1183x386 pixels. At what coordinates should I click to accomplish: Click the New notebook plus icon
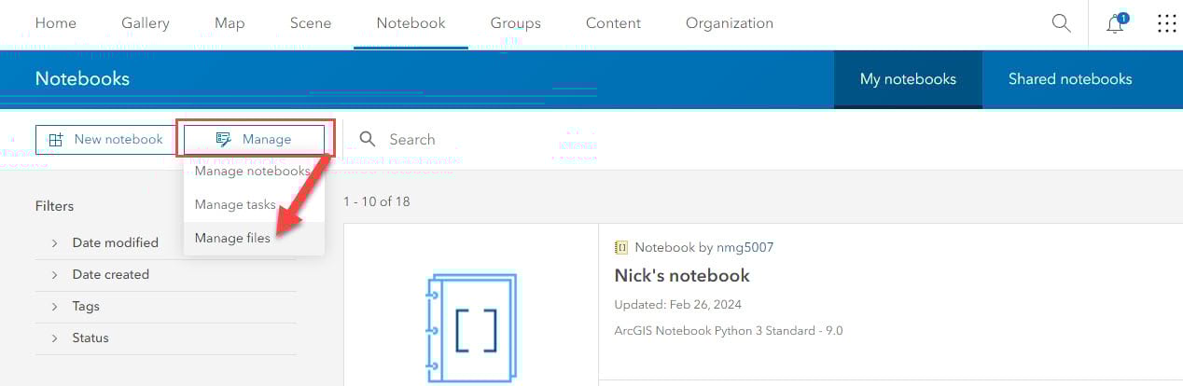pyautogui.click(x=56, y=140)
